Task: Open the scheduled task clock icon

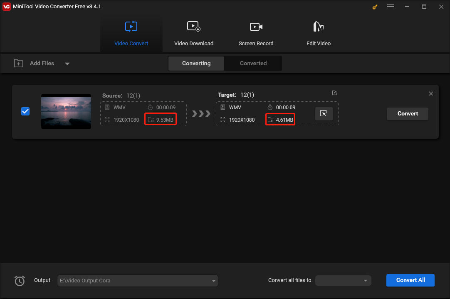Action: pos(20,281)
